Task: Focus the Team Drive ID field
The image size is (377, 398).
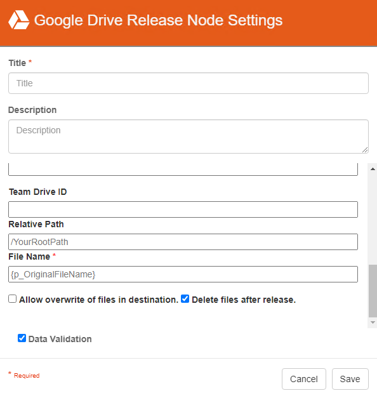Action: pyautogui.click(x=183, y=209)
